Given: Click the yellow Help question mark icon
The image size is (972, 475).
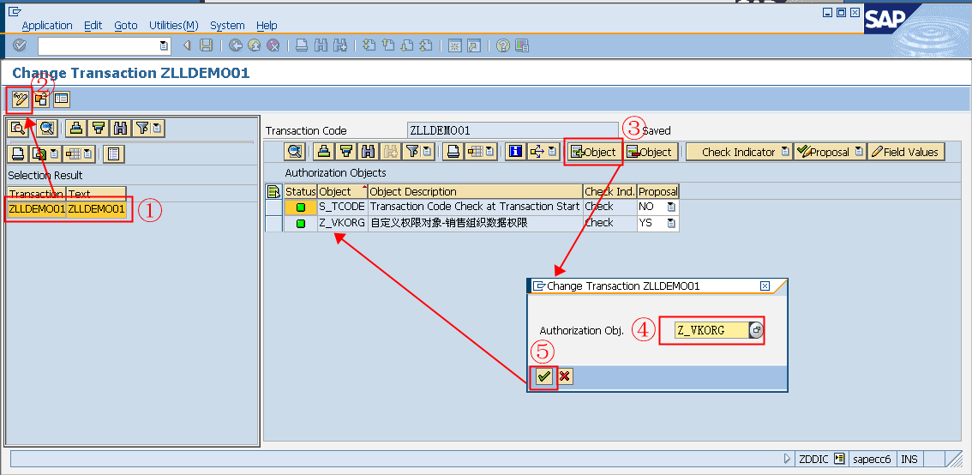Looking at the screenshot, I should pyautogui.click(x=503, y=45).
